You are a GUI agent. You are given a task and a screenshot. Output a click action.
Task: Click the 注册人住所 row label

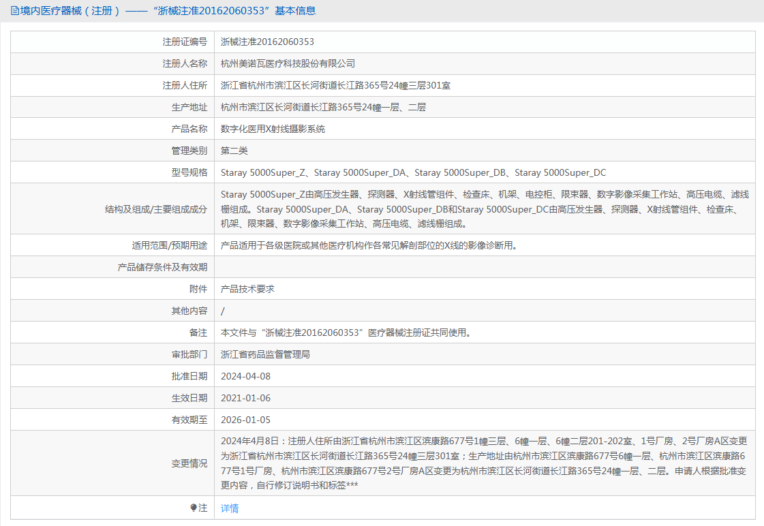coord(185,86)
